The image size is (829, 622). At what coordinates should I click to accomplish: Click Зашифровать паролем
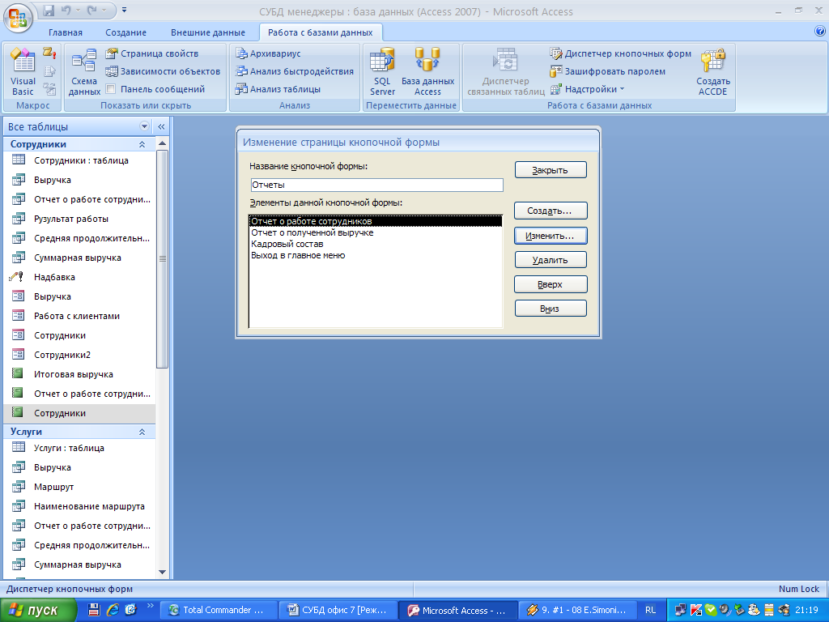pyautogui.click(x=607, y=71)
